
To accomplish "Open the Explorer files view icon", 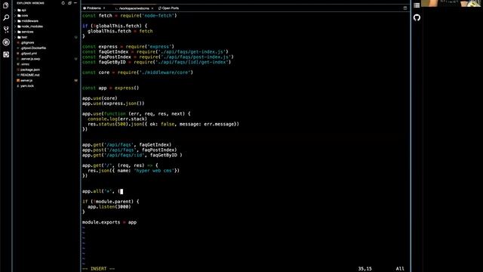I will [6, 5].
